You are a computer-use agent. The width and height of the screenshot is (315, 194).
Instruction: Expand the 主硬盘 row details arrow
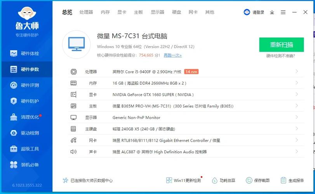[x=297, y=129]
